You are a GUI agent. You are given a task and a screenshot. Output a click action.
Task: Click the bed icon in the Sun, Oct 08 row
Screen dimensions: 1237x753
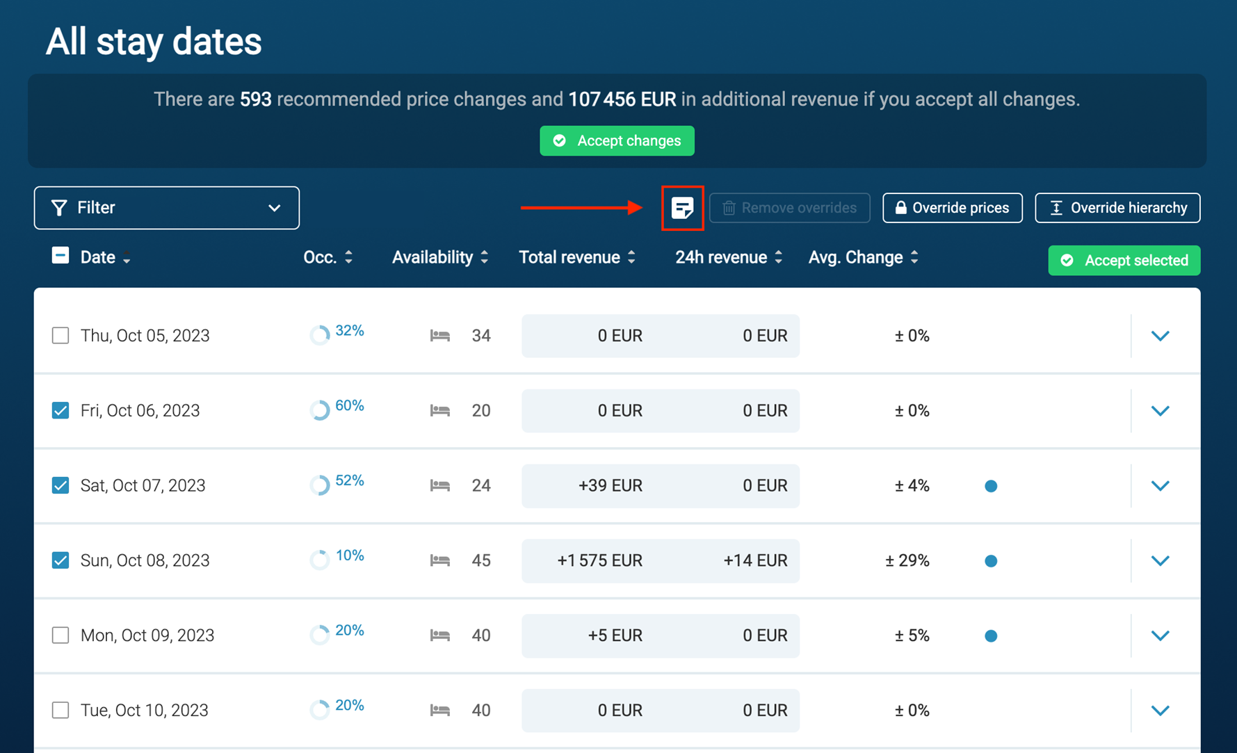coord(439,560)
